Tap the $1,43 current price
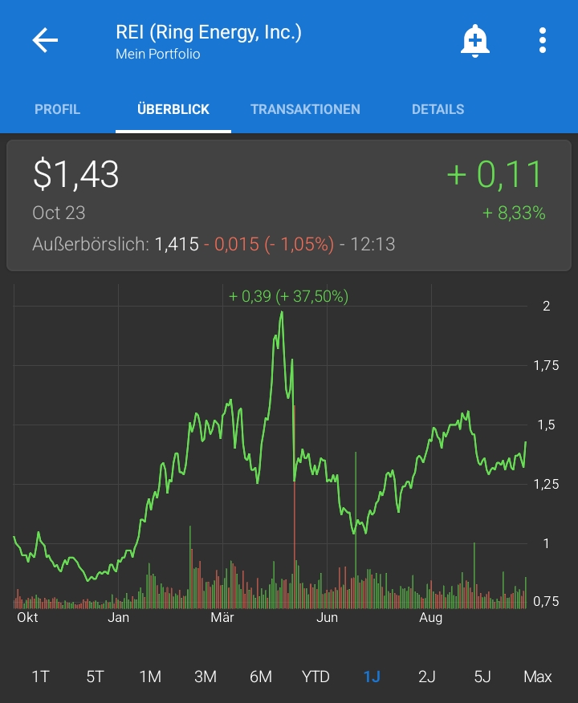578x703 pixels. point(75,174)
